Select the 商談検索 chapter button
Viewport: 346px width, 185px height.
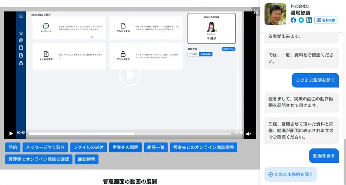coord(86,159)
